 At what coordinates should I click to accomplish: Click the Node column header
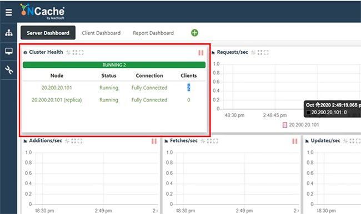(57, 75)
